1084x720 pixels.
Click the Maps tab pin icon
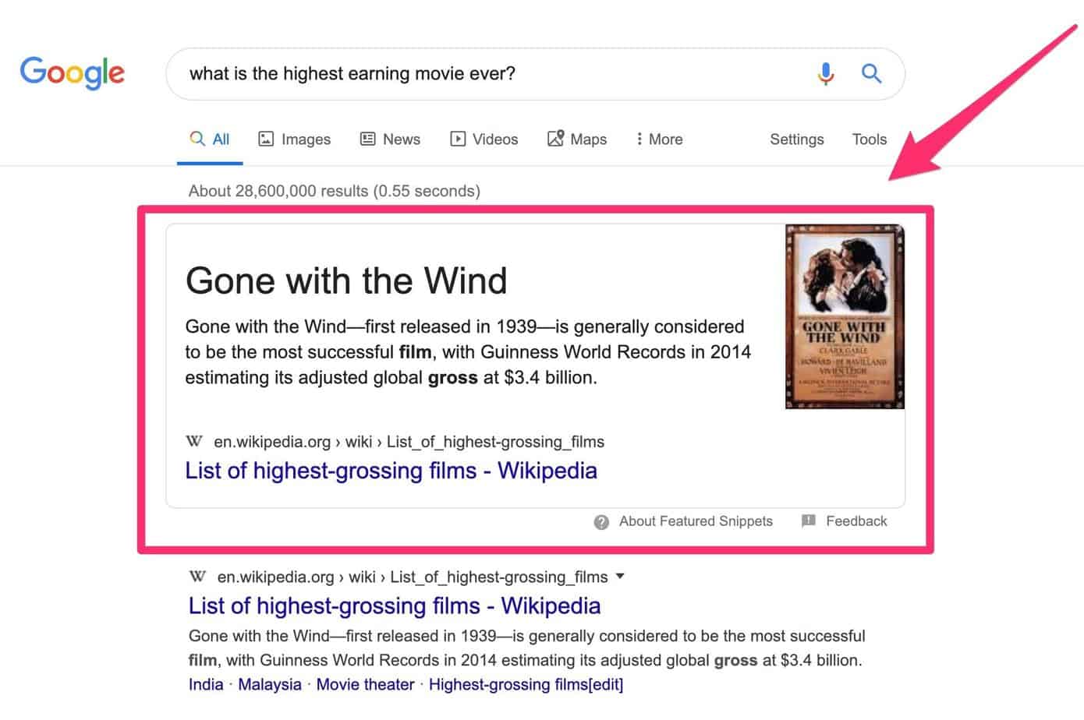pyautogui.click(x=555, y=138)
